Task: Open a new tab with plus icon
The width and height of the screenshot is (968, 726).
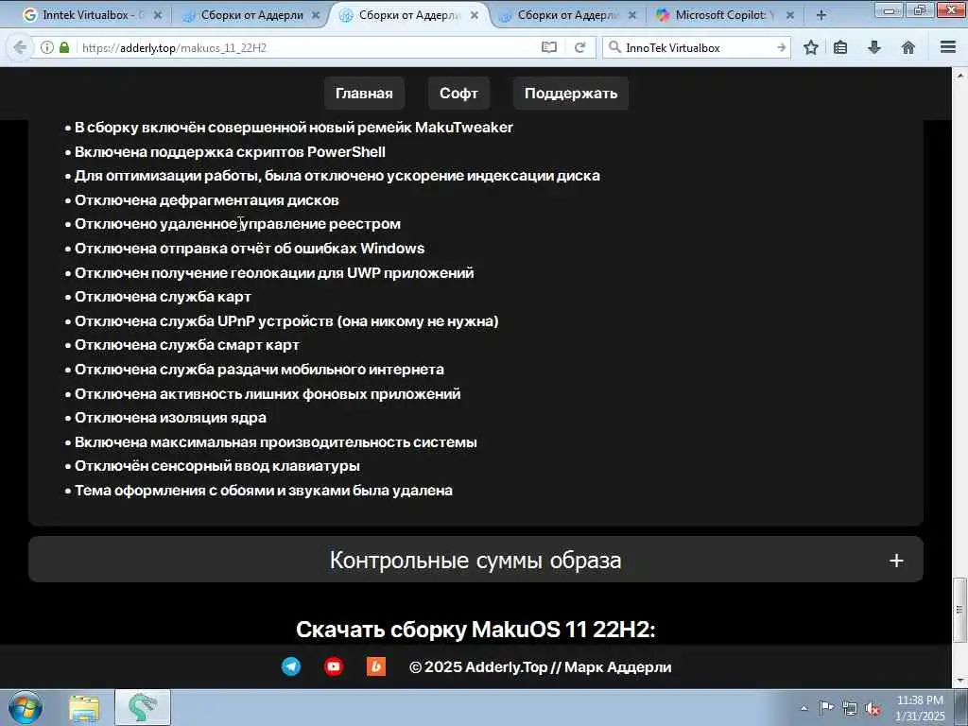Action: pos(821,15)
